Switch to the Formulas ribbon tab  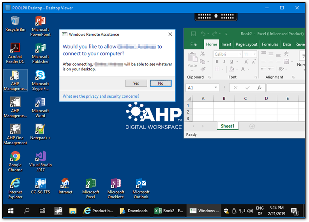click(270, 44)
